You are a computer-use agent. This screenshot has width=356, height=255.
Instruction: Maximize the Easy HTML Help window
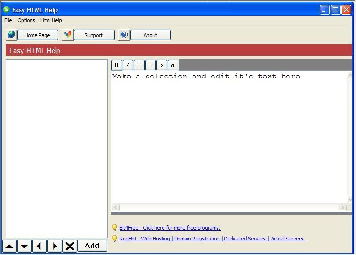click(335, 10)
